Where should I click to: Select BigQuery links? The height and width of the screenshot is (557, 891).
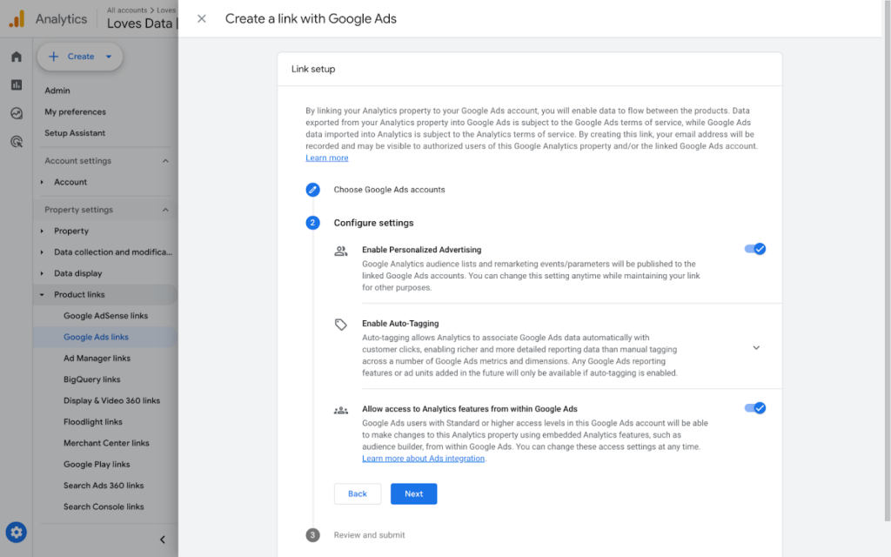click(x=92, y=379)
